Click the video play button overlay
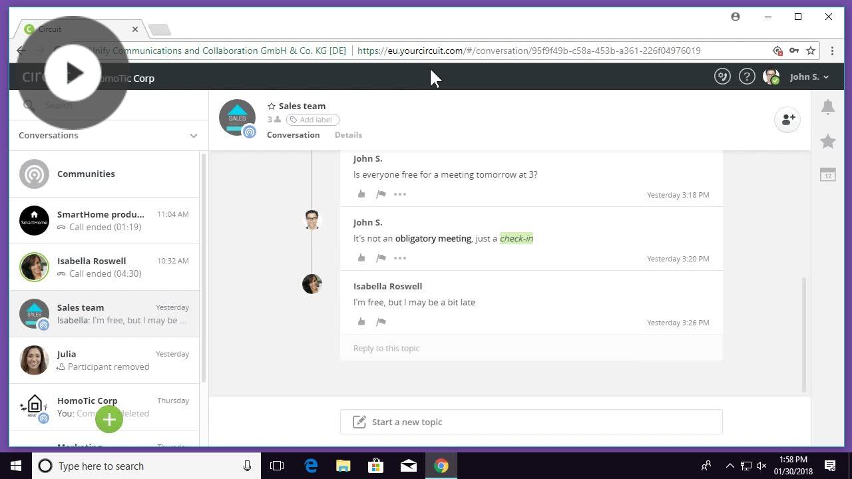The height and width of the screenshot is (479, 852). click(x=73, y=73)
